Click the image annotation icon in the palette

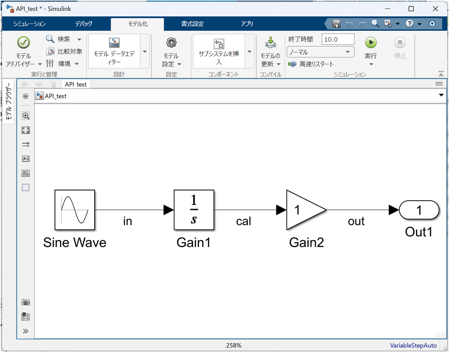tap(25, 173)
